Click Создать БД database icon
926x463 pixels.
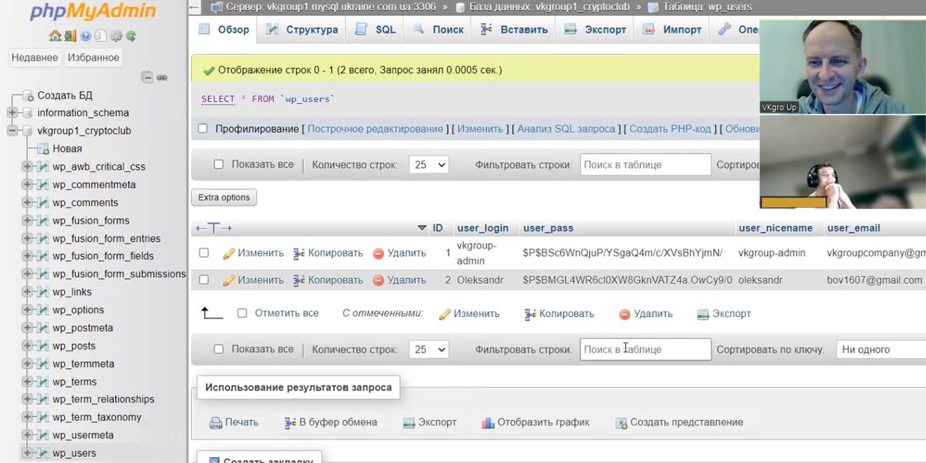(28, 95)
